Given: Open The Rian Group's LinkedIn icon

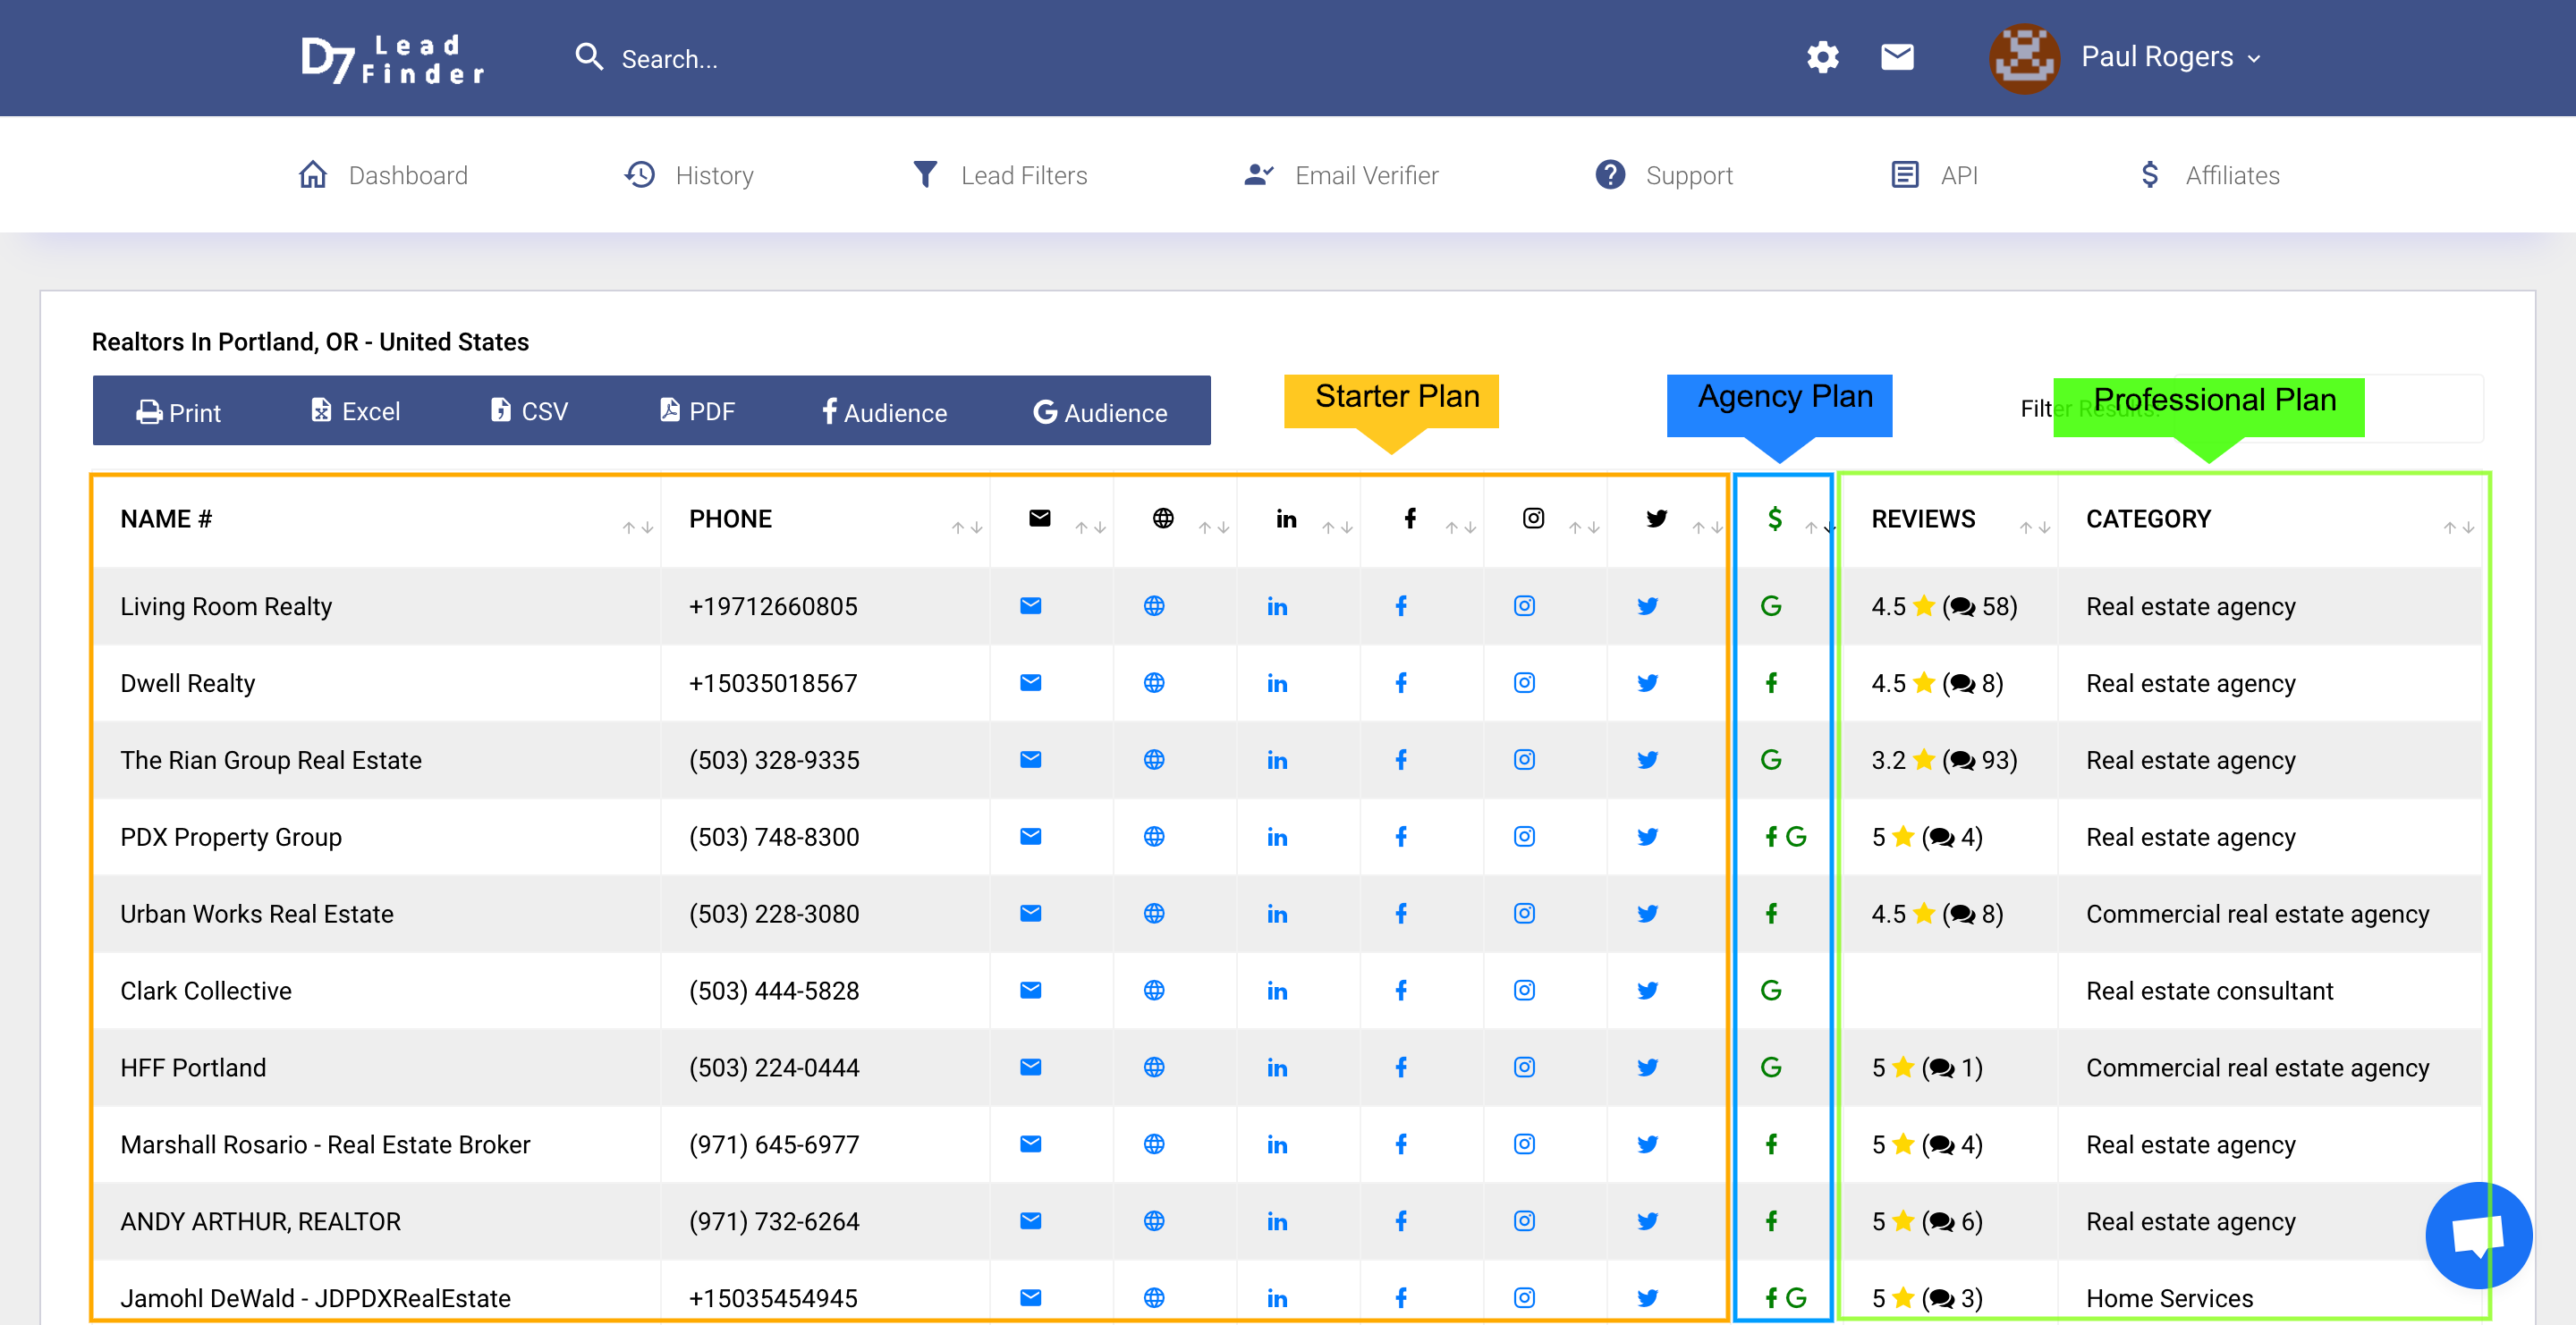Looking at the screenshot, I should (1276, 761).
